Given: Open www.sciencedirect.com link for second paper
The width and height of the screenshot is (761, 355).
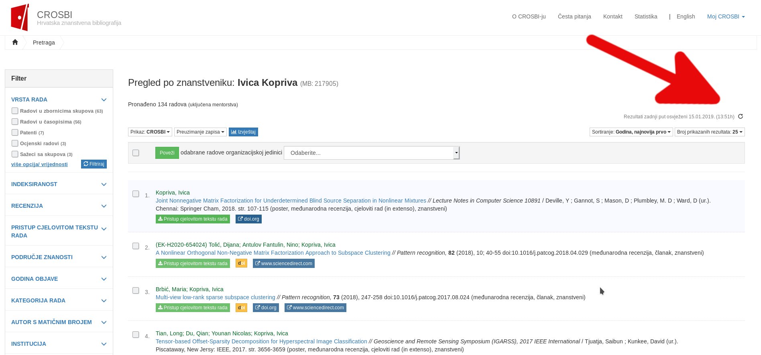Looking at the screenshot, I should (284, 264).
